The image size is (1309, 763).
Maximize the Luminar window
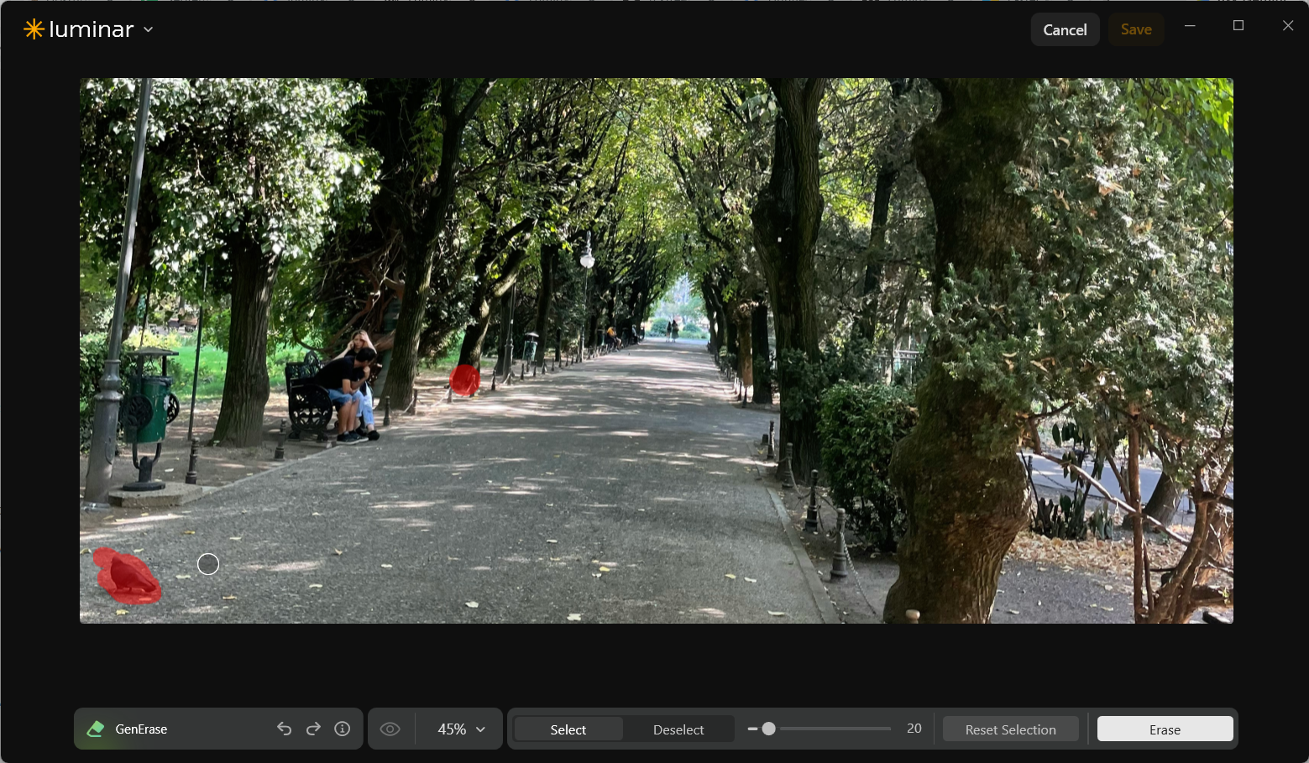coord(1238,25)
